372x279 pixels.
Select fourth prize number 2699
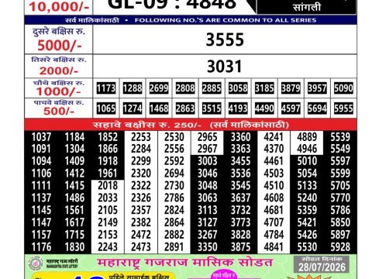(159, 88)
